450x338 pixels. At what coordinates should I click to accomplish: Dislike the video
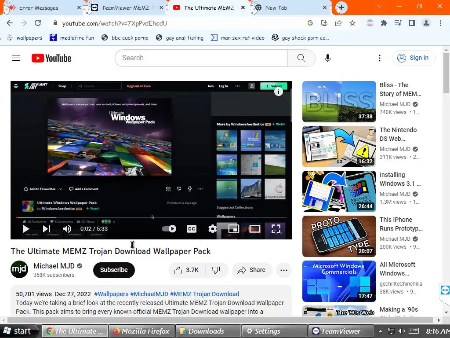point(216,270)
